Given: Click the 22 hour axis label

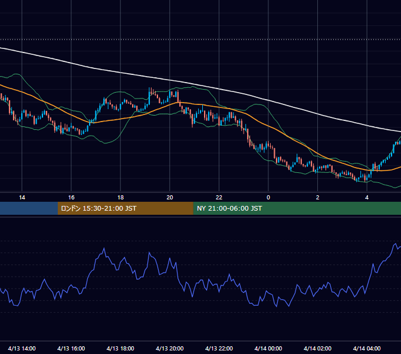Looking at the screenshot, I should 219,198.
